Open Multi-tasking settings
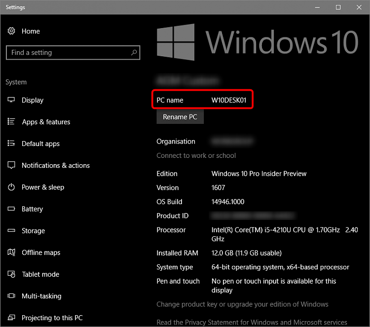The height and width of the screenshot is (327, 370). (x=41, y=296)
